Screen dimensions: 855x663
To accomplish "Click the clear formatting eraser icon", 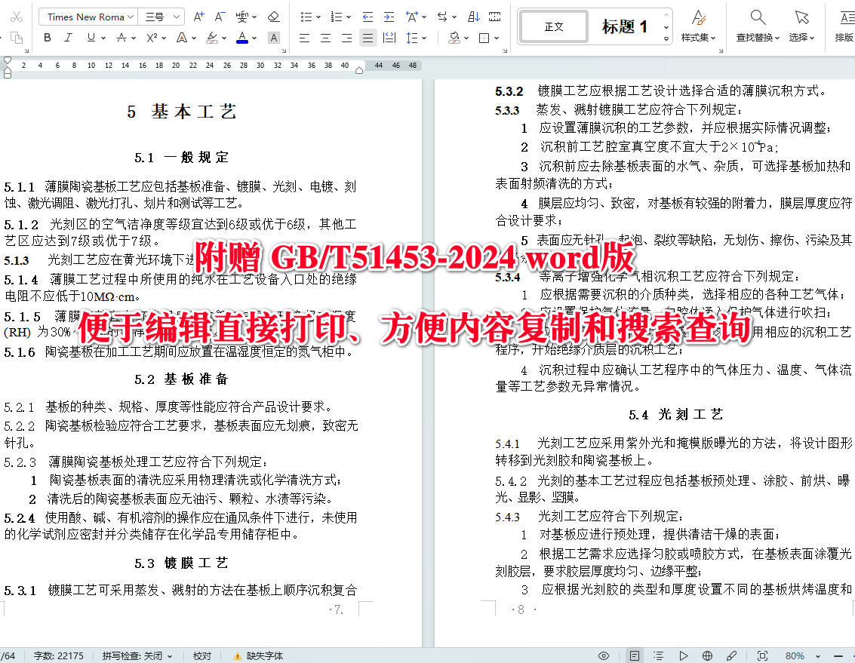I will click(x=273, y=17).
